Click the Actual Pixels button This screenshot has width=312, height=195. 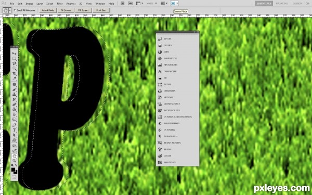(x=48, y=10)
